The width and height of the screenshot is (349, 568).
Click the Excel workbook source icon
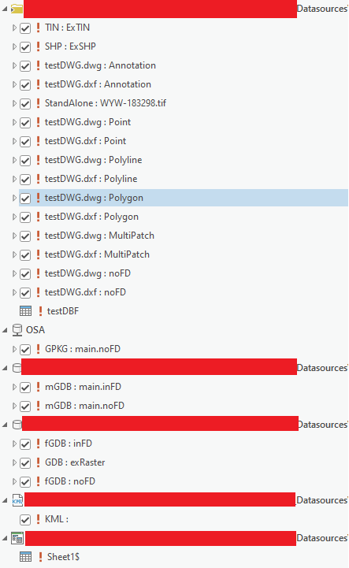tap(17, 538)
